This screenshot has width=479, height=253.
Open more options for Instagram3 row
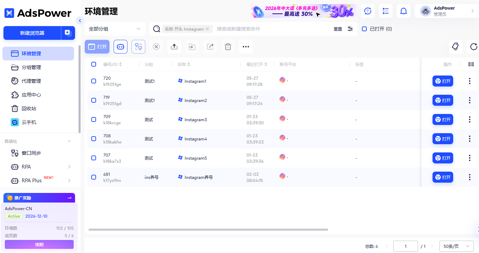[x=470, y=119]
